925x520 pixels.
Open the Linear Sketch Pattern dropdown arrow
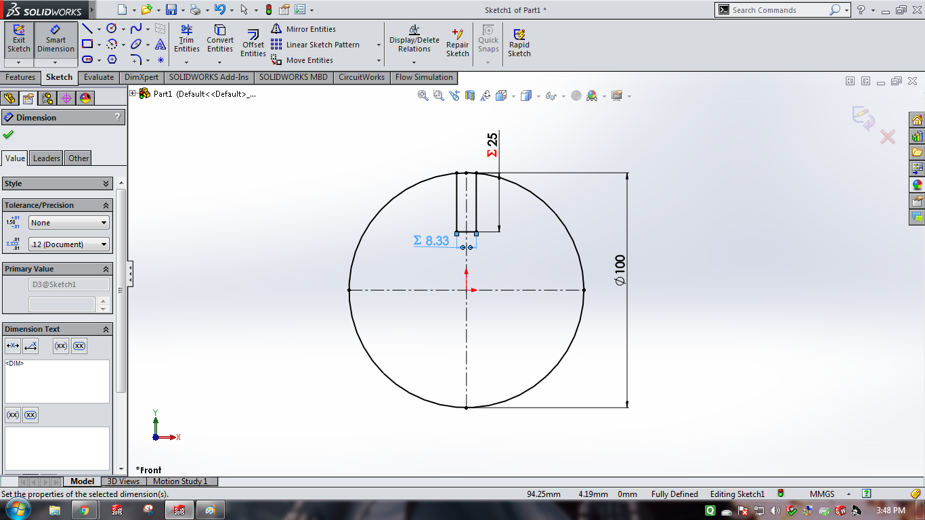pos(378,45)
